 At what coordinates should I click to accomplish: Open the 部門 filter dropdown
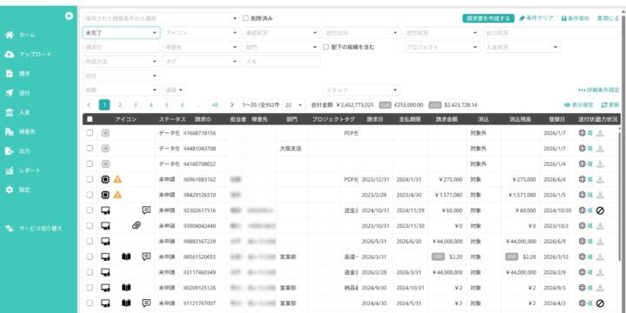tap(282, 47)
